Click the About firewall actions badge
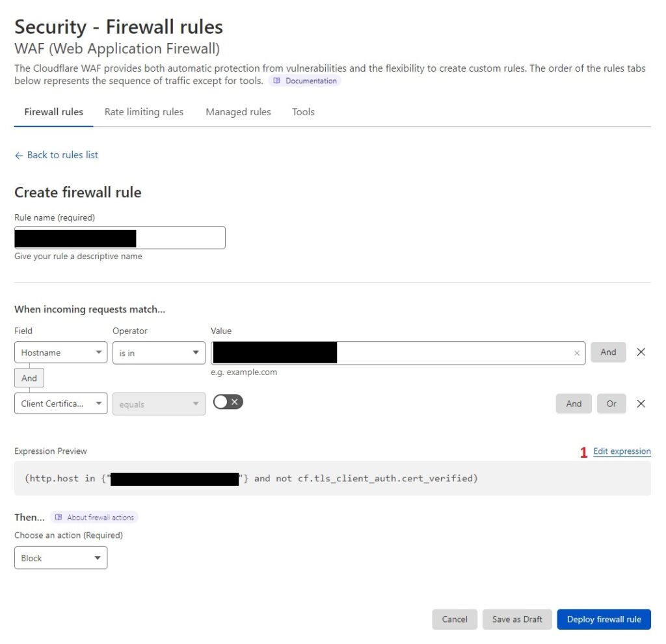The width and height of the screenshot is (666, 644). tap(94, 517)
